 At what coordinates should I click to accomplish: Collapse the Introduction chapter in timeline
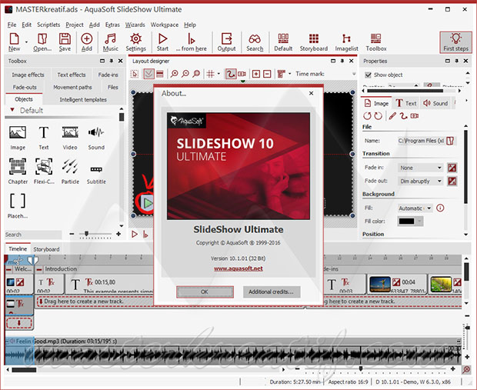[39, 269]
